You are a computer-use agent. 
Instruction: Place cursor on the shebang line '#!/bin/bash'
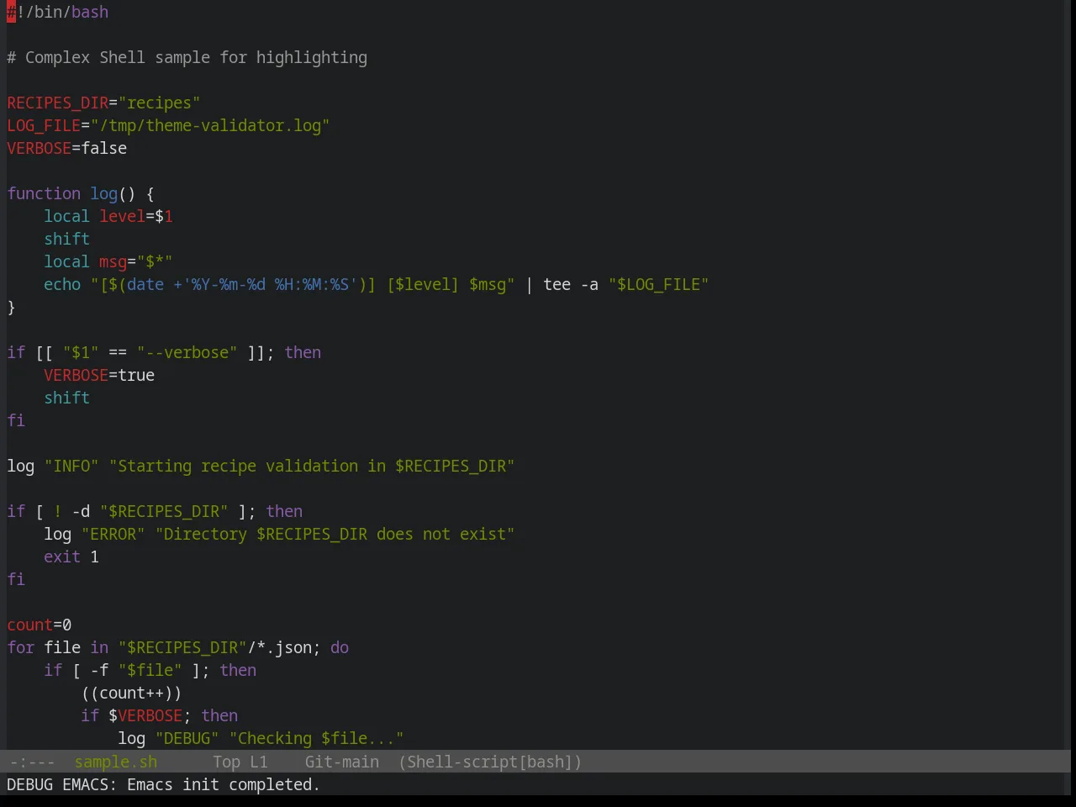58,12
